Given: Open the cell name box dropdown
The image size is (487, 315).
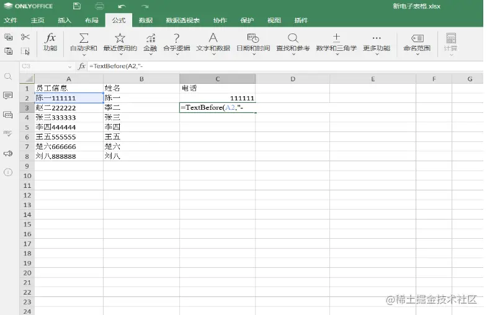Looking at the screenshot, I should 69,67.
